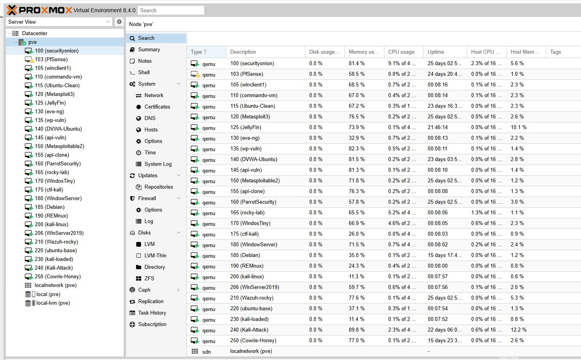The height and width of the screenshot is (360, 581).
Task: Click the Replication icon
Action: 132,302
